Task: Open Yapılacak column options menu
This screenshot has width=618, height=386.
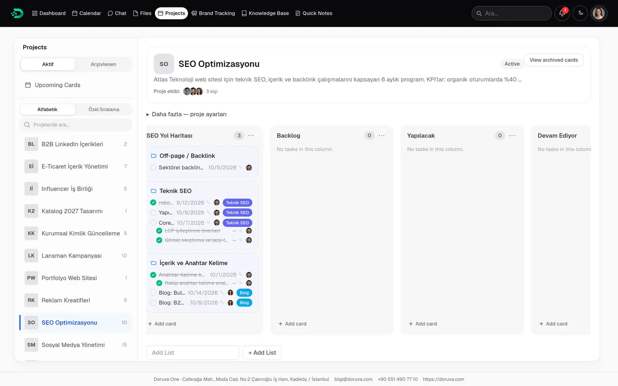Action: (x=512, y=136)
